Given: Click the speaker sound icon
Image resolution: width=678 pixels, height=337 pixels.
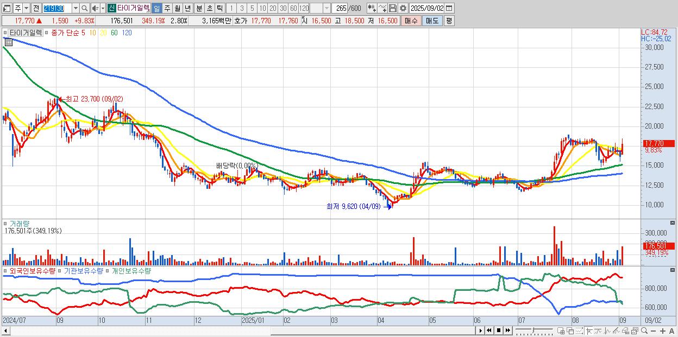Looking at the screenshot, I should pyautogui.click(x=95, y=8).
